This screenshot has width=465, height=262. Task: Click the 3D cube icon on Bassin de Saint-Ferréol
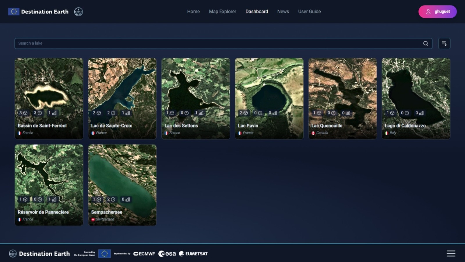coord(25,113)
